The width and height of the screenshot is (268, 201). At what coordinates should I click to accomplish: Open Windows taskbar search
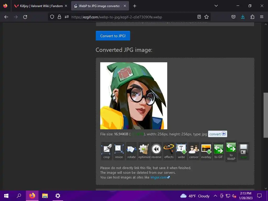19,196
